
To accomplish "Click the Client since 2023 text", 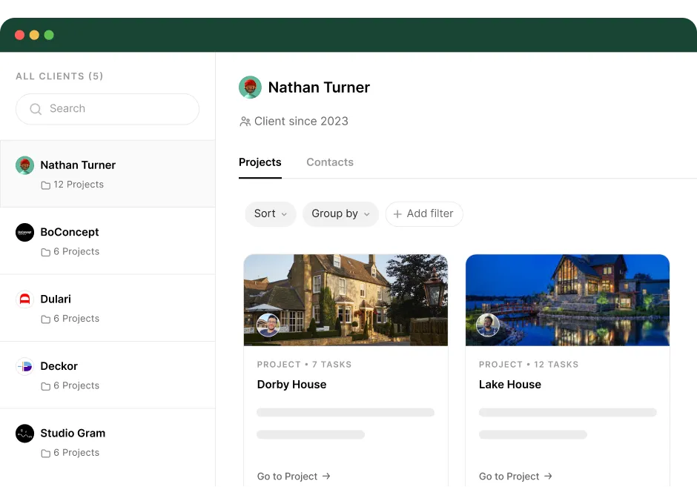I will click(x=301, y=122).
